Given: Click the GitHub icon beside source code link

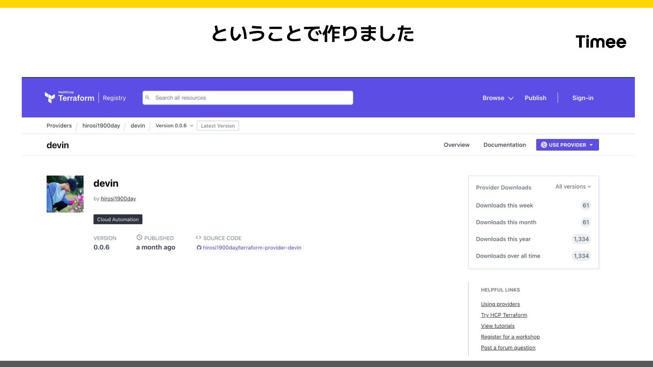Looking at the screenshot, I should coord(199,248).
